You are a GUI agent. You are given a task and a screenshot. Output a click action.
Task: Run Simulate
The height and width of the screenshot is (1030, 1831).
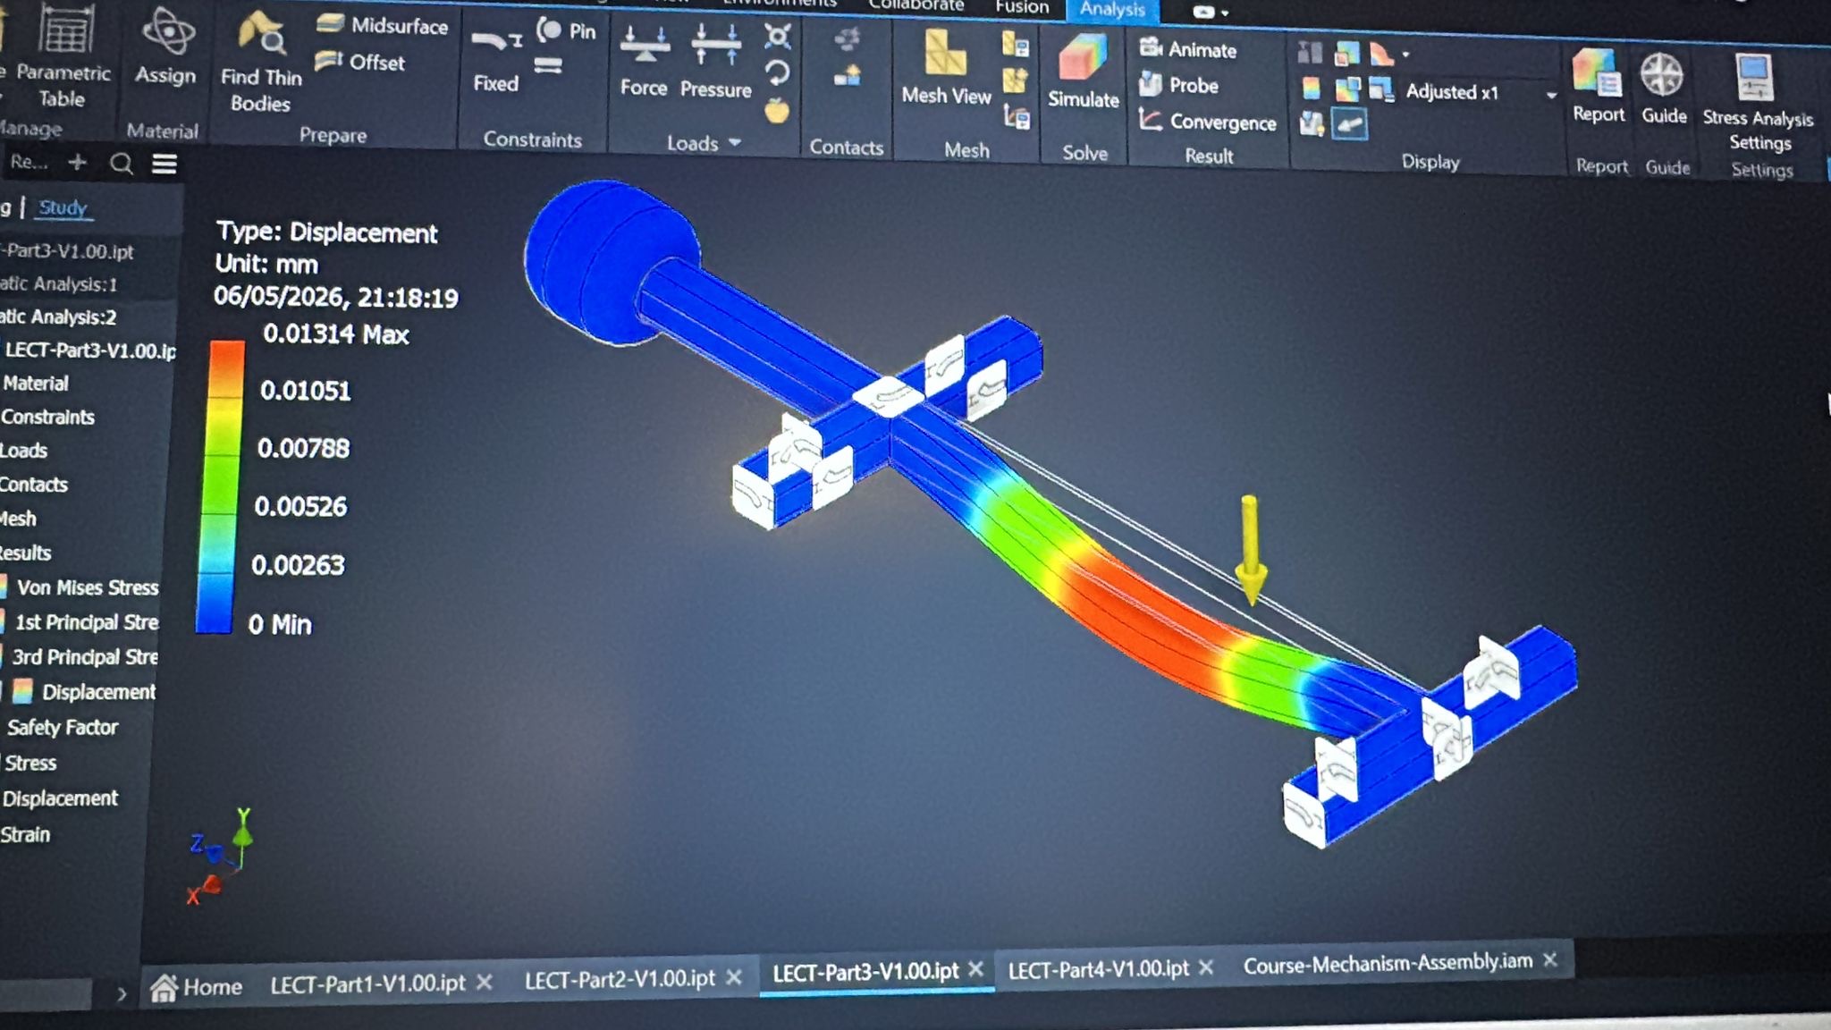point(1084,72)
